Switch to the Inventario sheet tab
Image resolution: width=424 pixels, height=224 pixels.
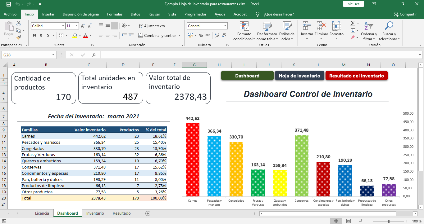tap(95, 213)
